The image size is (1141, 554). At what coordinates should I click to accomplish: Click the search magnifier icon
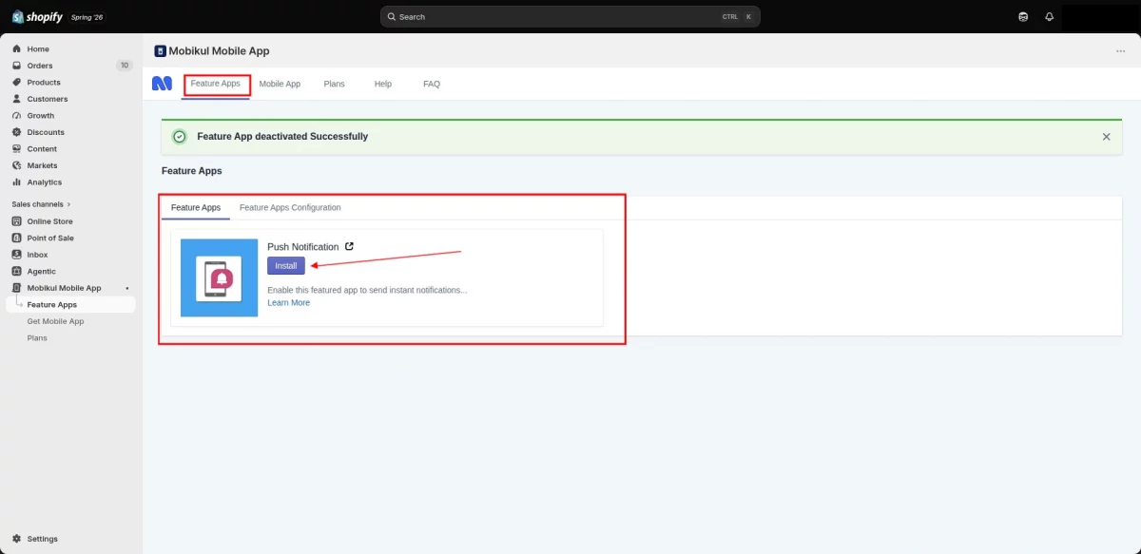[x=392, y=17]
